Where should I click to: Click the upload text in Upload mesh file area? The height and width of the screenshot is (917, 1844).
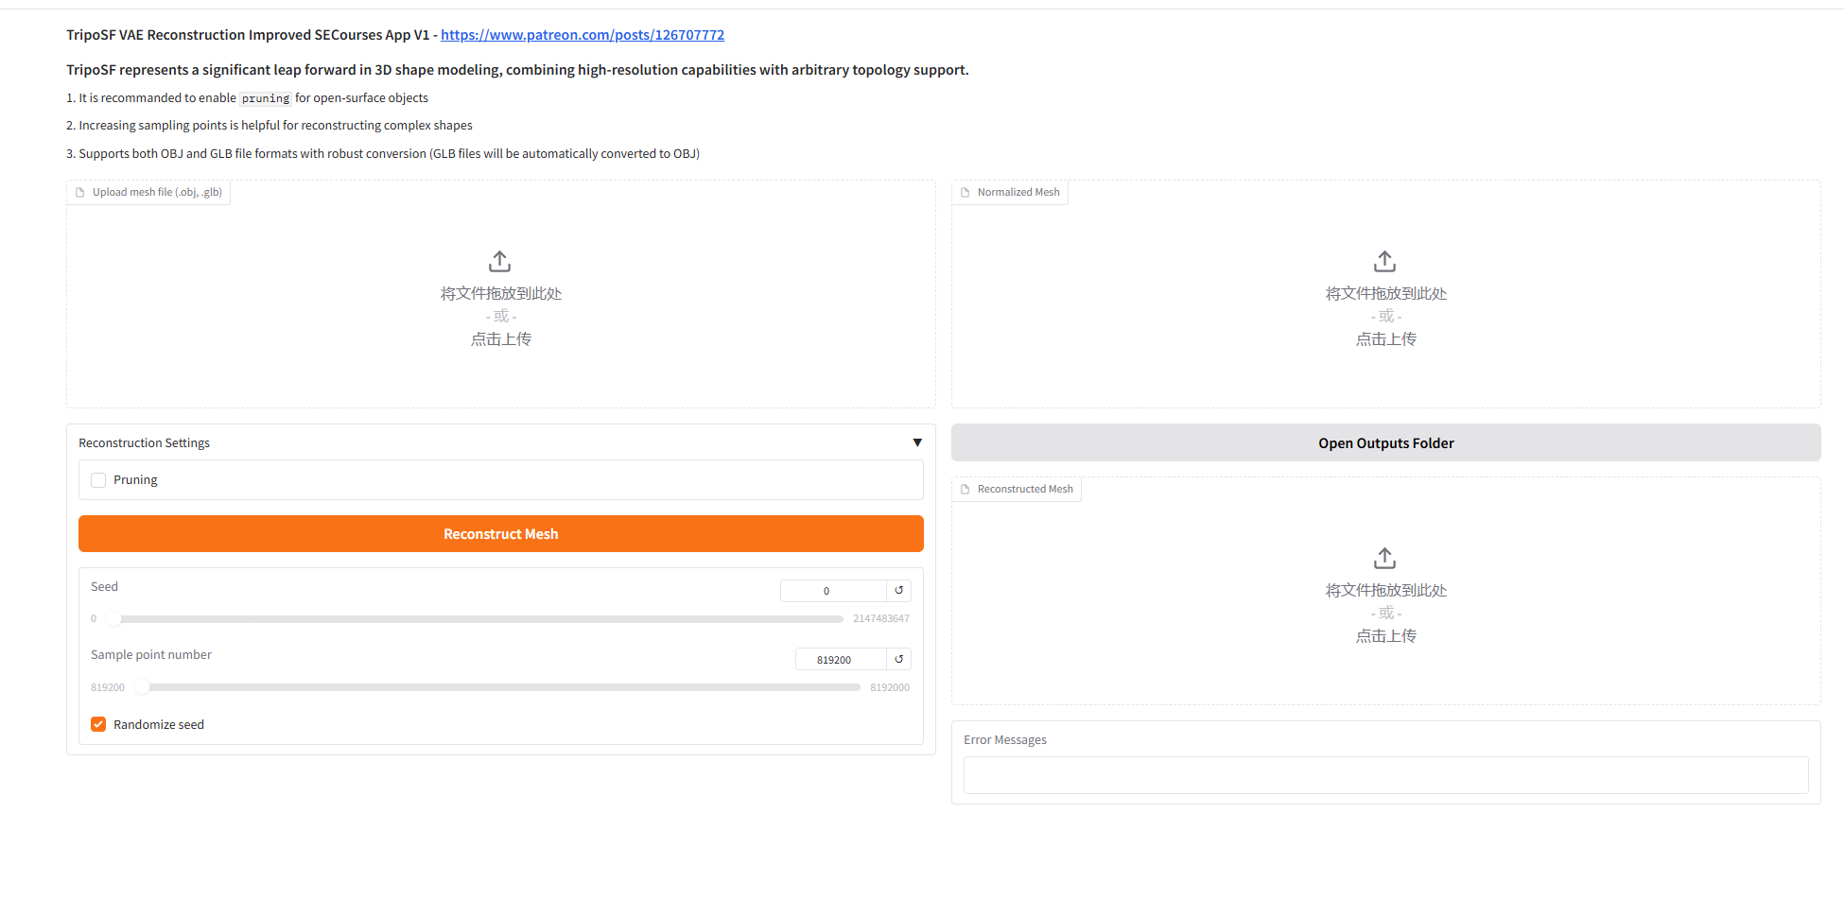click(501, 338)
